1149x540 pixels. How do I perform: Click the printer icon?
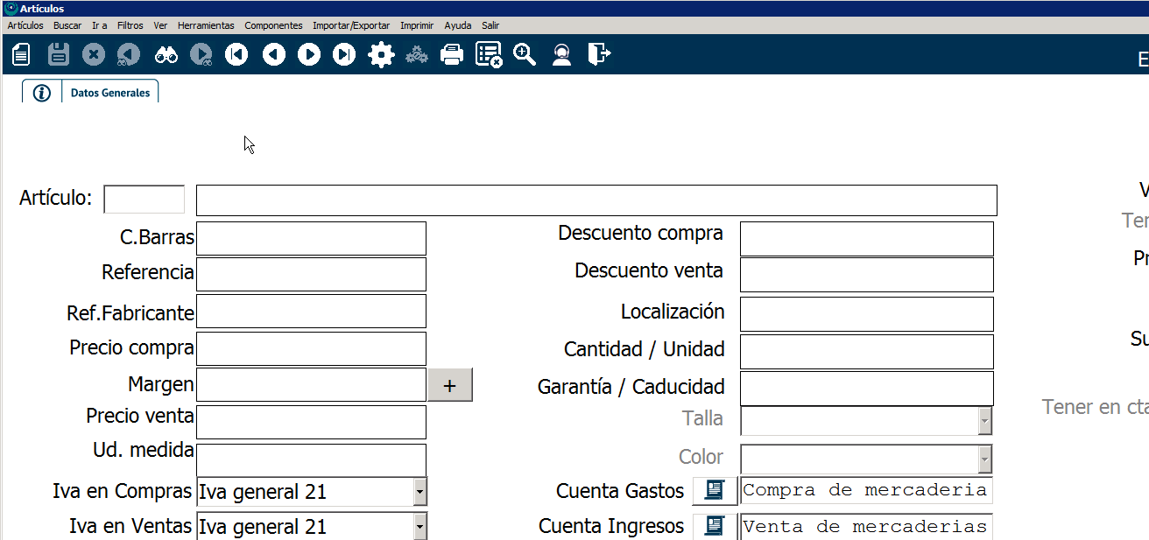pos(452,55)
